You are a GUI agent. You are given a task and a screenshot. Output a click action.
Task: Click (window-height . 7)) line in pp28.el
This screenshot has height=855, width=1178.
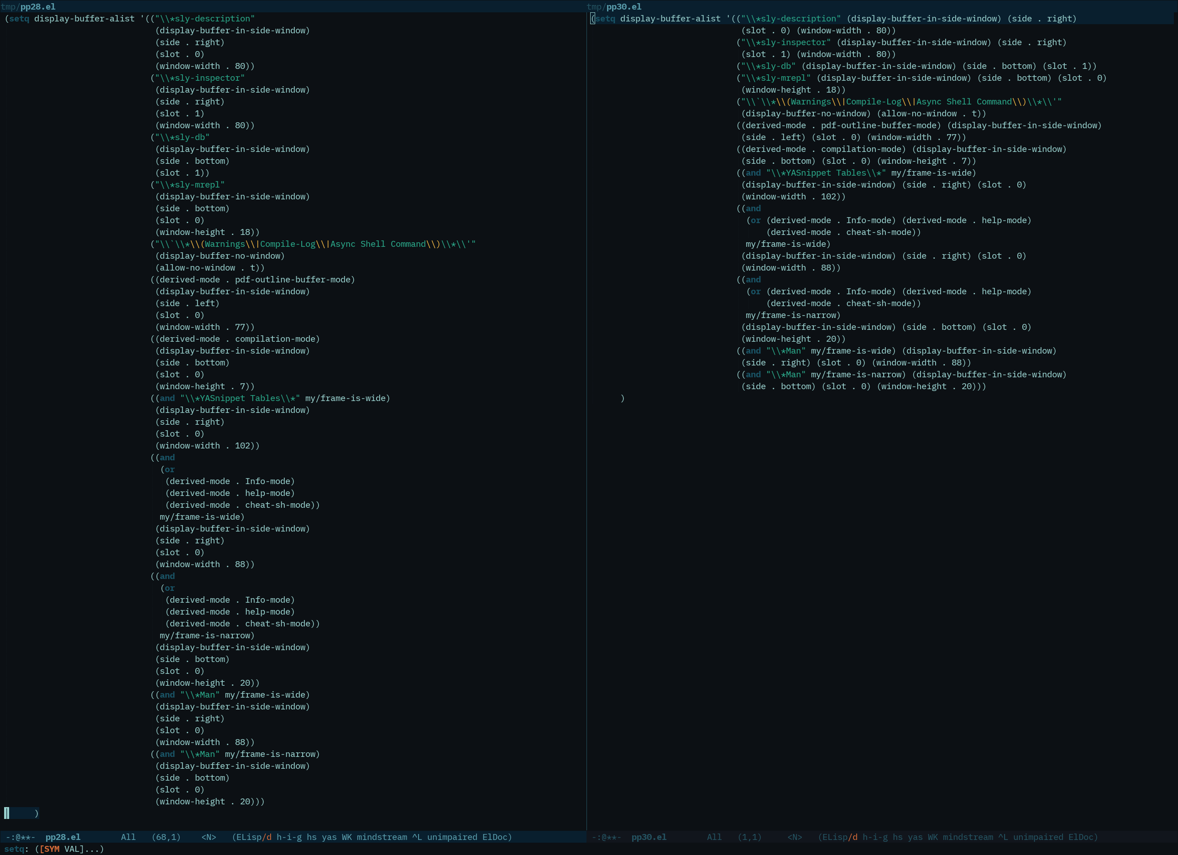pos(204,386)
